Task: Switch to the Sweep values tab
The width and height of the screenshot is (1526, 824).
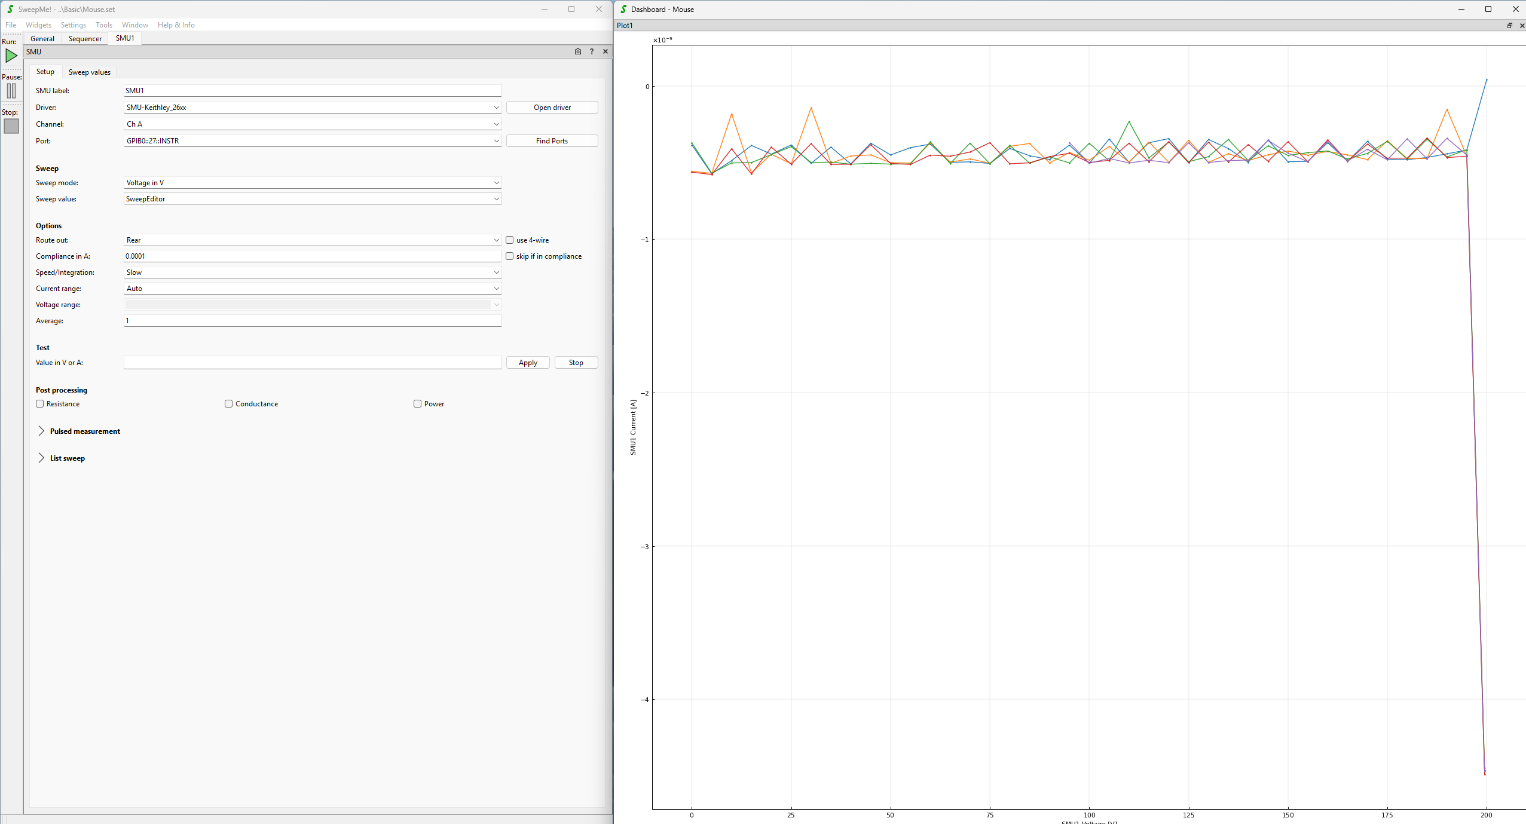Action: pos(89,72)
